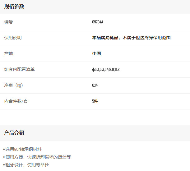190x171 pixels.
Task: Click the size list φ3.3,5.3,6.4,8.8,11.2
Action: click(106, 69)
